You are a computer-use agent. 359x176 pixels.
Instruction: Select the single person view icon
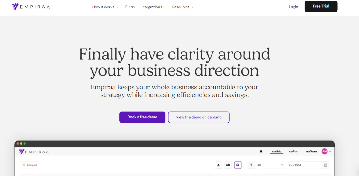(x=219, y=165)
